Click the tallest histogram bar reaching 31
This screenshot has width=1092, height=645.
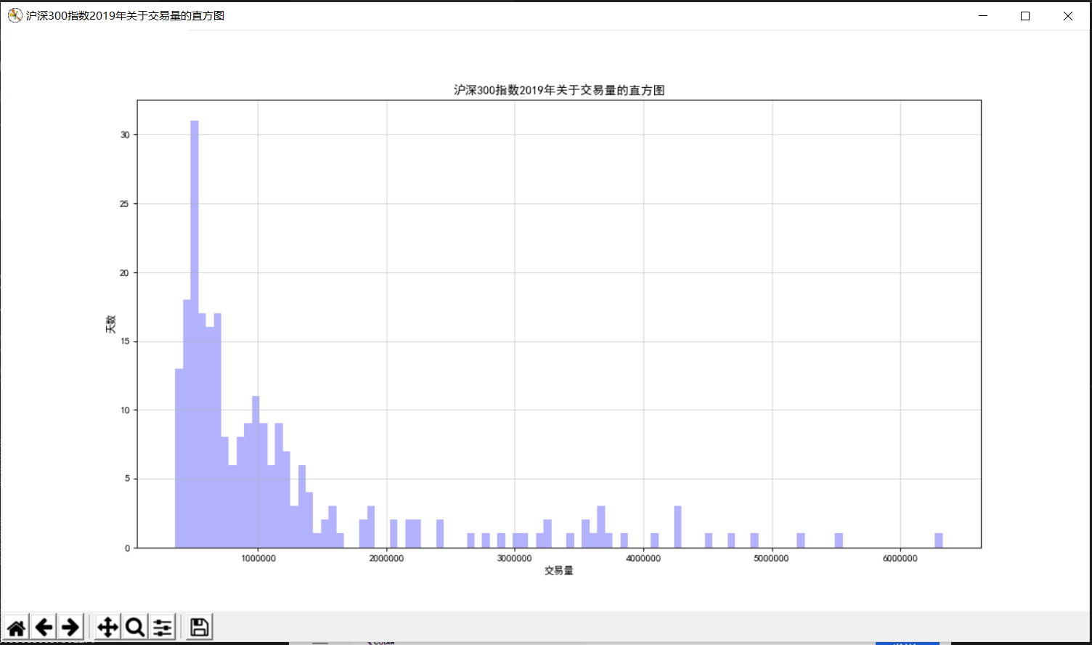click(195, 334)
